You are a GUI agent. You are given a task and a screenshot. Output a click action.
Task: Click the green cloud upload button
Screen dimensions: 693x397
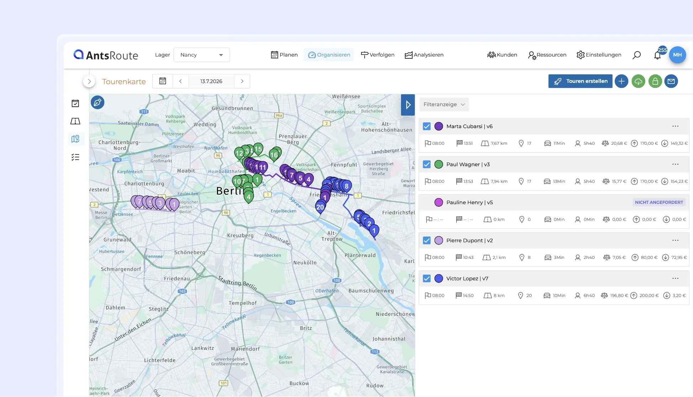click(638, 81)
